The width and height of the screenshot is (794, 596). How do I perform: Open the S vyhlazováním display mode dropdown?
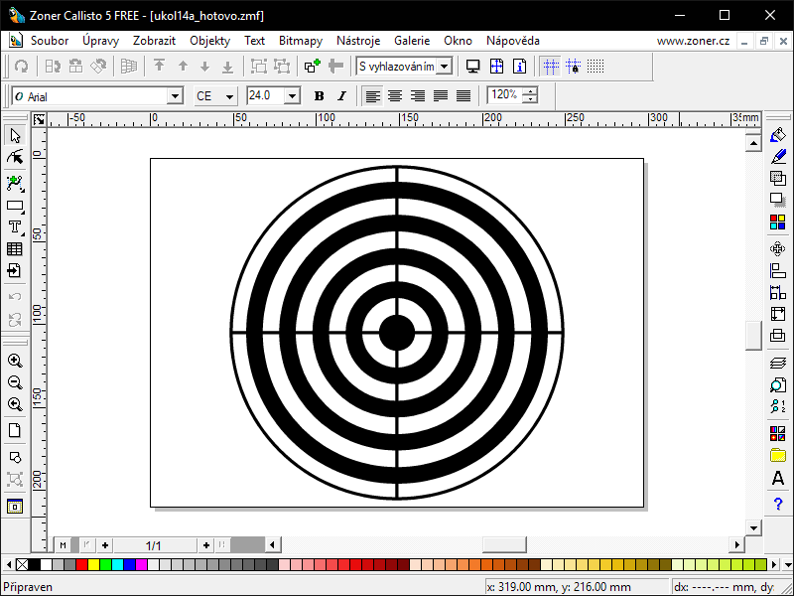coord(444,66)
